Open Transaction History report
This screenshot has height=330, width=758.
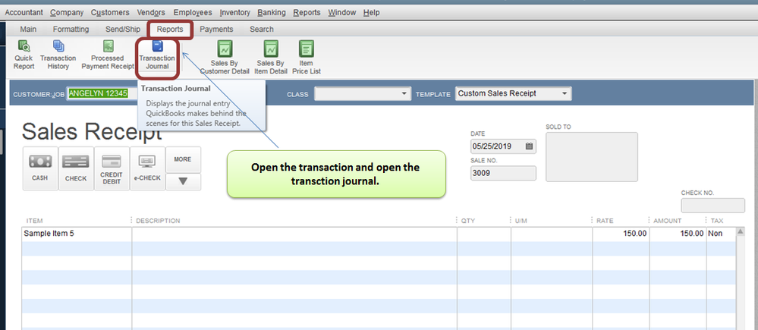(x=58, y=55)
